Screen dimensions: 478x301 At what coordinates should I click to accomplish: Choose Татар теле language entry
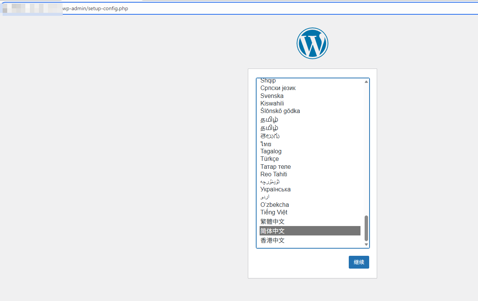click(310, 167)
